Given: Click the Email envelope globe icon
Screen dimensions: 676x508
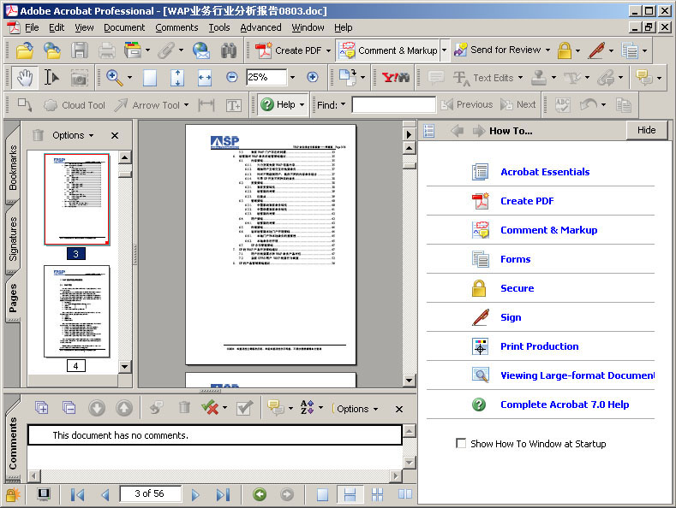Looking at the screenshot, I should [x=200, y=50].
